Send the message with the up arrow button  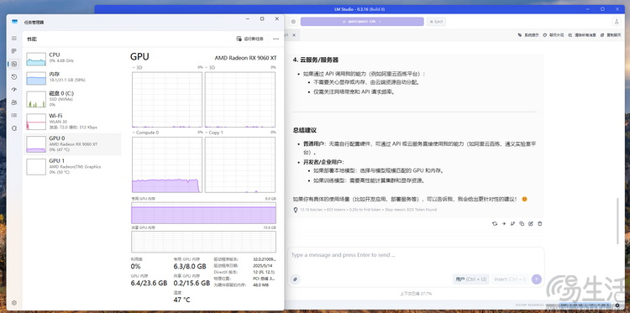[537, 279]
